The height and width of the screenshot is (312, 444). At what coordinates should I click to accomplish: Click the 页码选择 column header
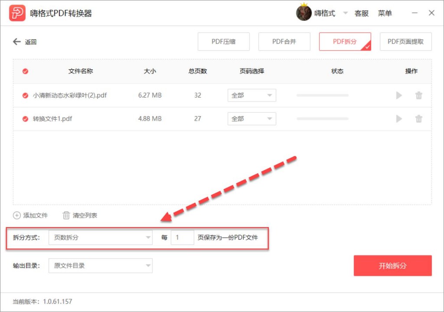pyautogui.click(x=252, y=71)
